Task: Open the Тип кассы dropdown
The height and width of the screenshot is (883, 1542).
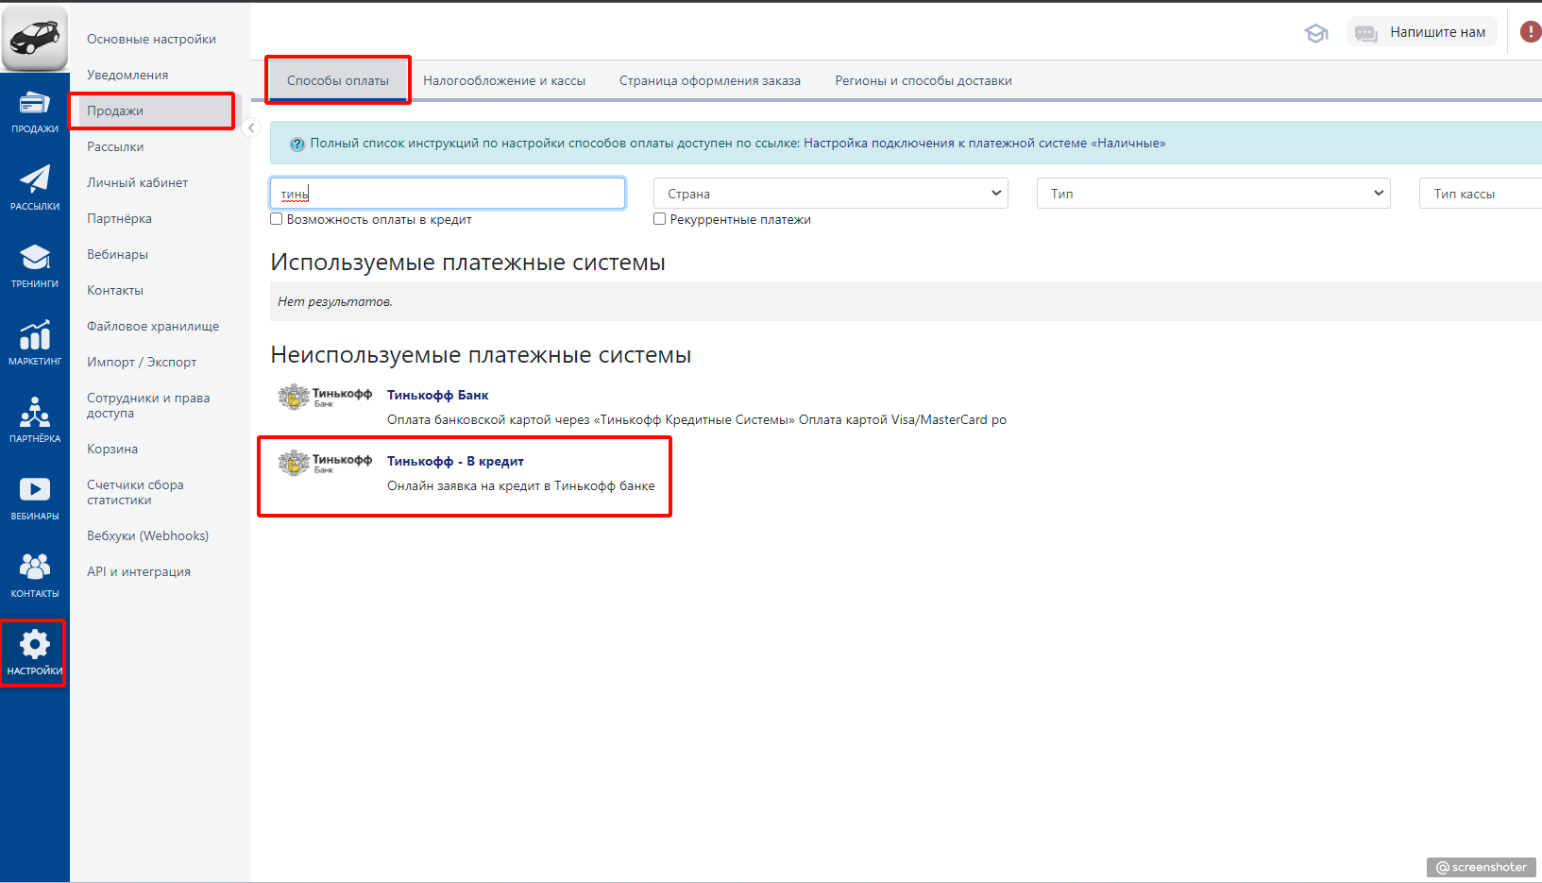Action: [x=1479, y=194]
